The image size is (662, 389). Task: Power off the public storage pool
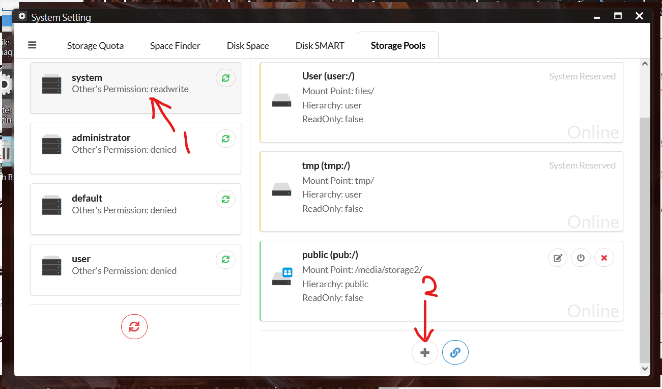pos(581,258)
